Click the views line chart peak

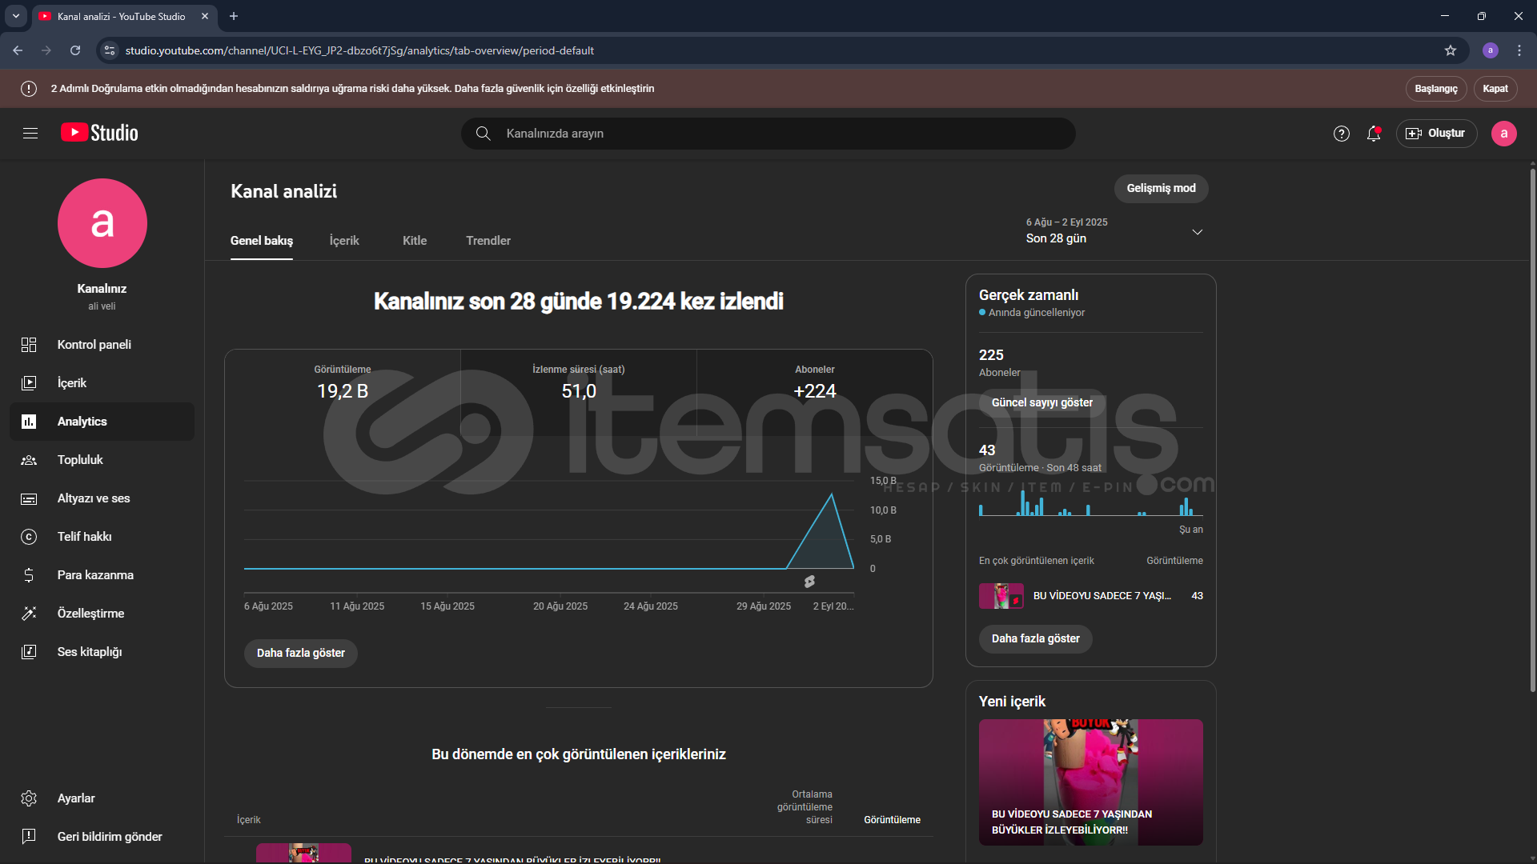coord(831,494)
